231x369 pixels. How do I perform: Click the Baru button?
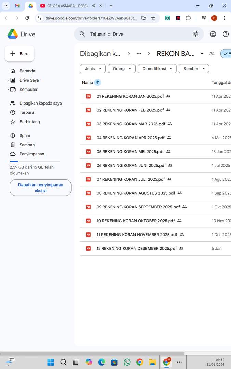20,54
